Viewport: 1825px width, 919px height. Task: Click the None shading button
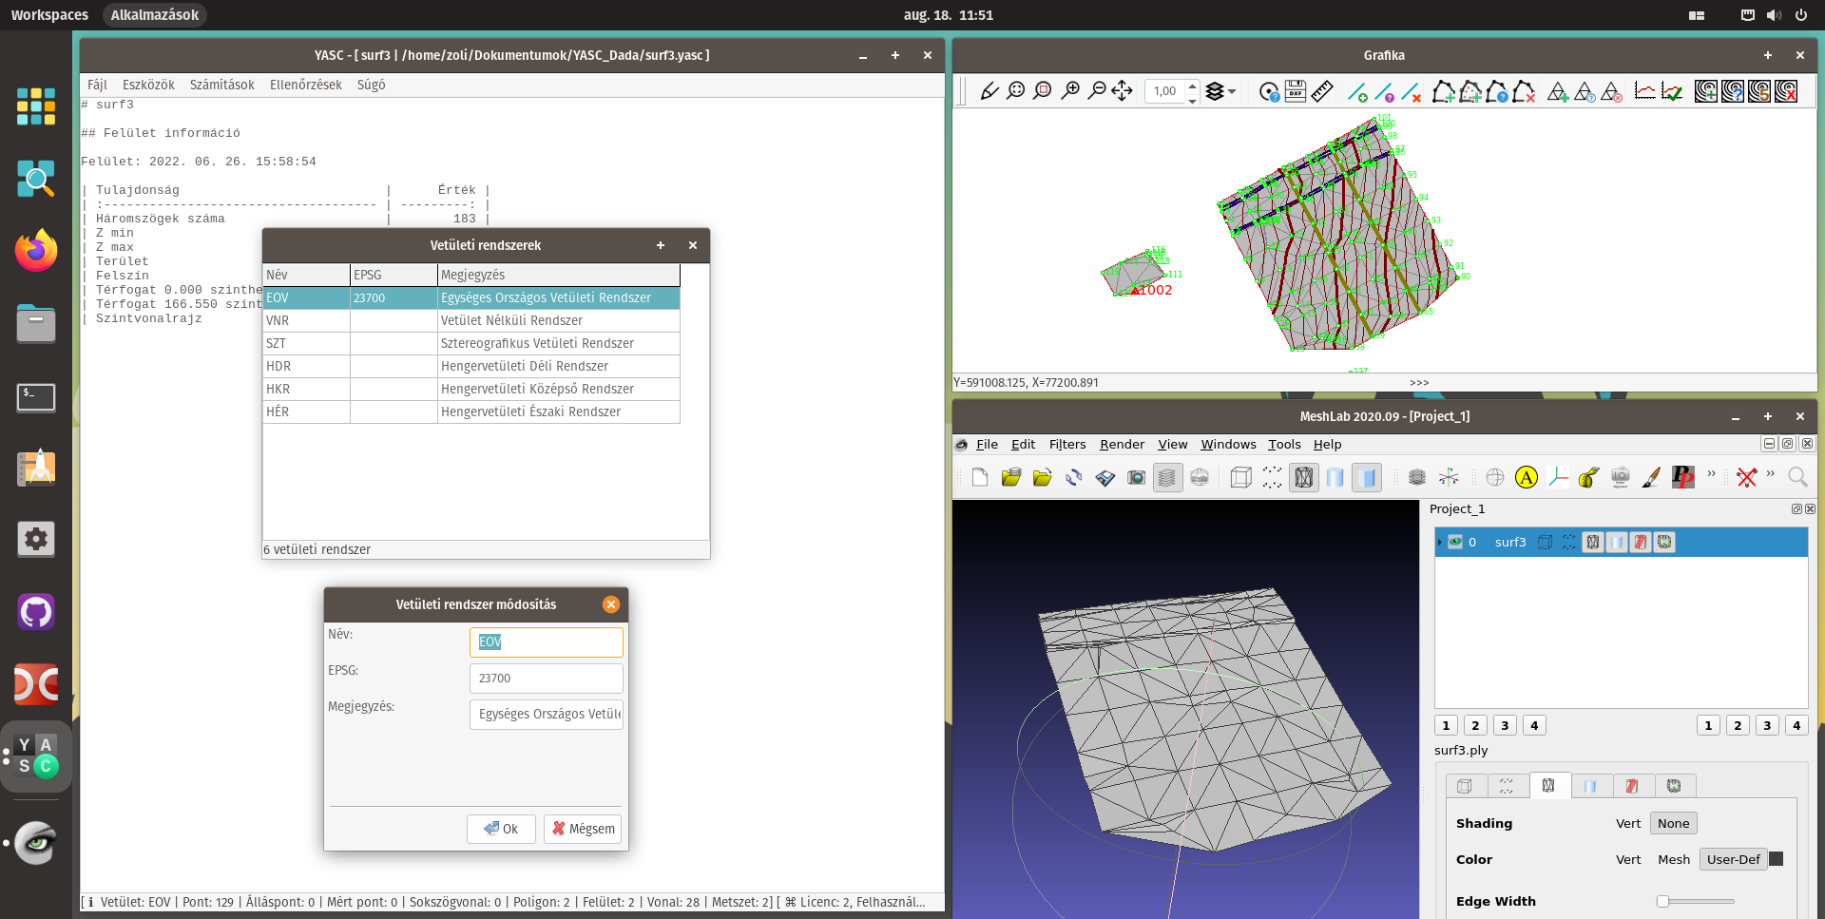[x=1673, y=823]
